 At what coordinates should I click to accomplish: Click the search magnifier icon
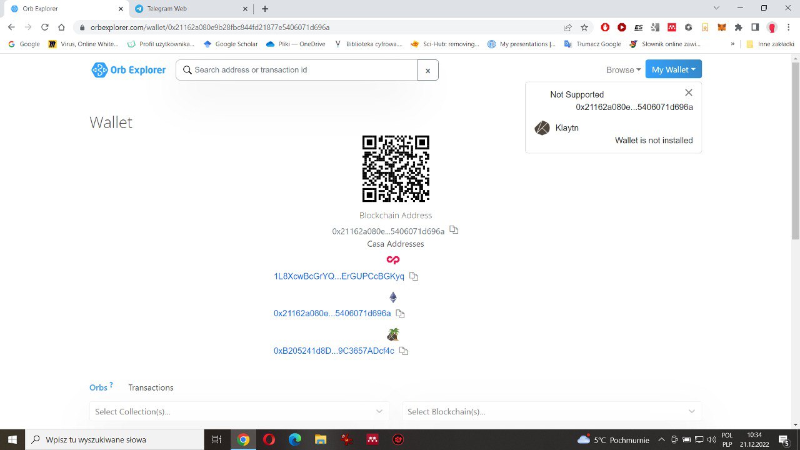(x=187, y=70)
